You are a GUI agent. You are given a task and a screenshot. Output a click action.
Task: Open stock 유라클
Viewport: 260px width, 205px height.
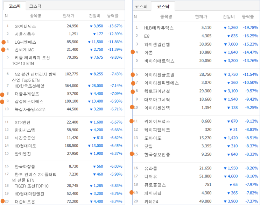tap(150, 168)
